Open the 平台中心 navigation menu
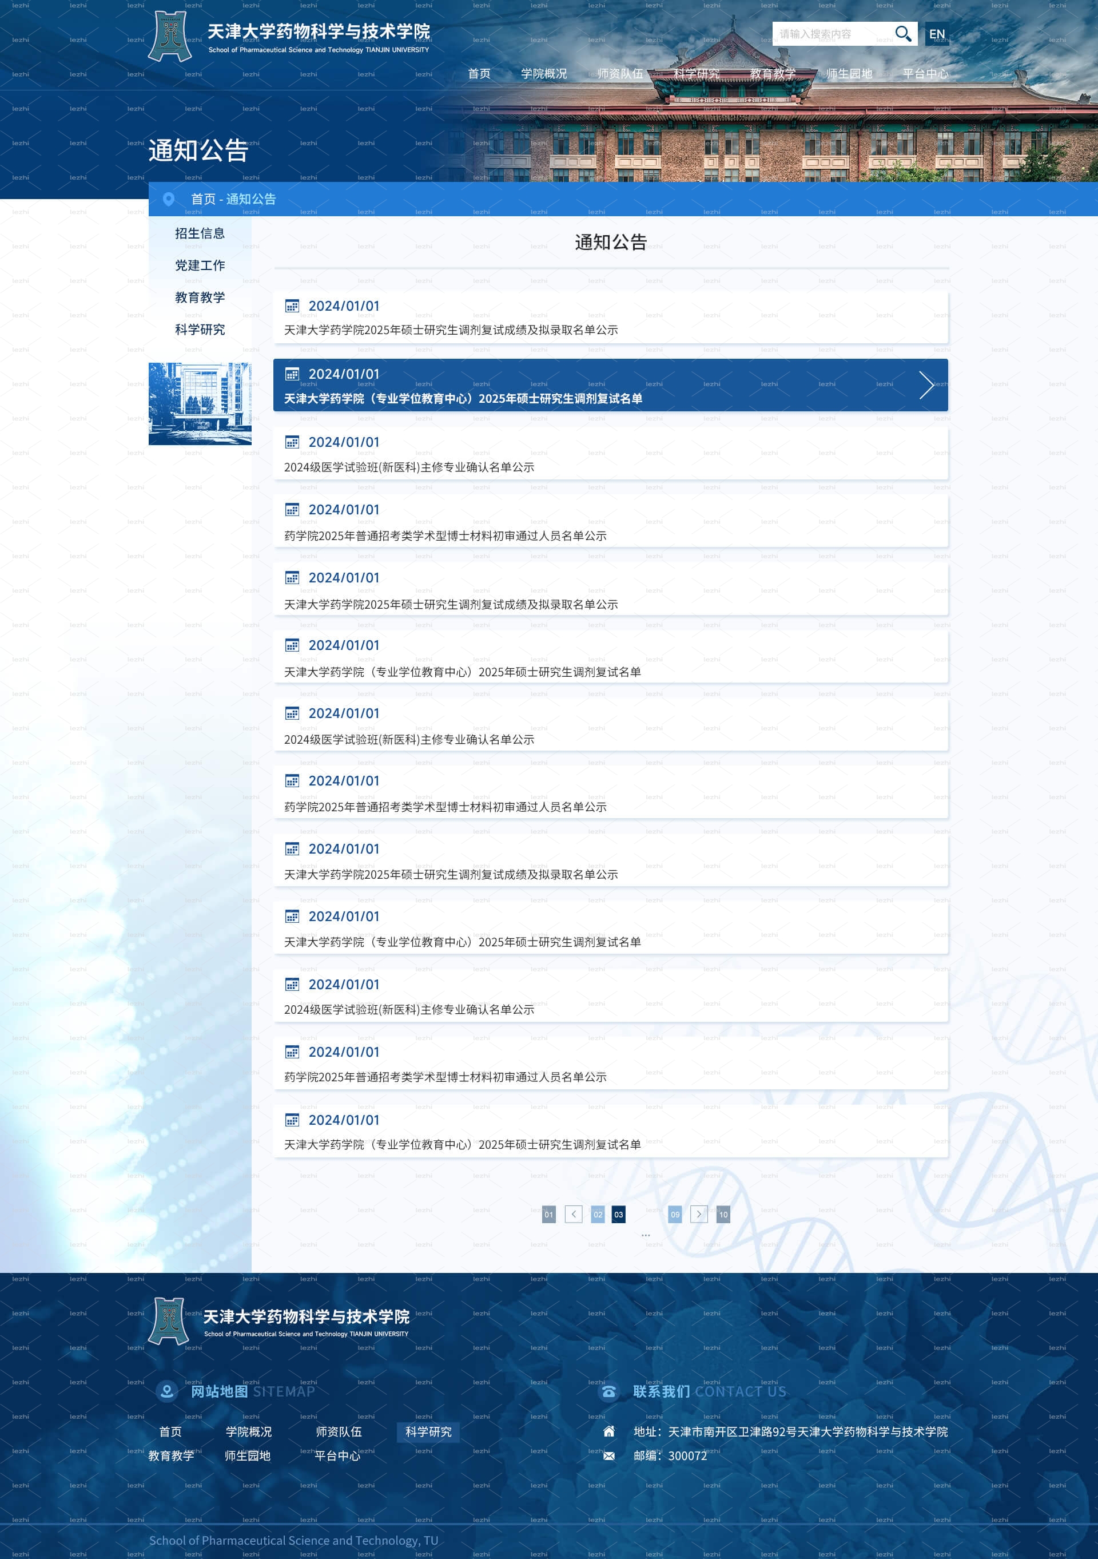1098x1559 pixels. 926,73
